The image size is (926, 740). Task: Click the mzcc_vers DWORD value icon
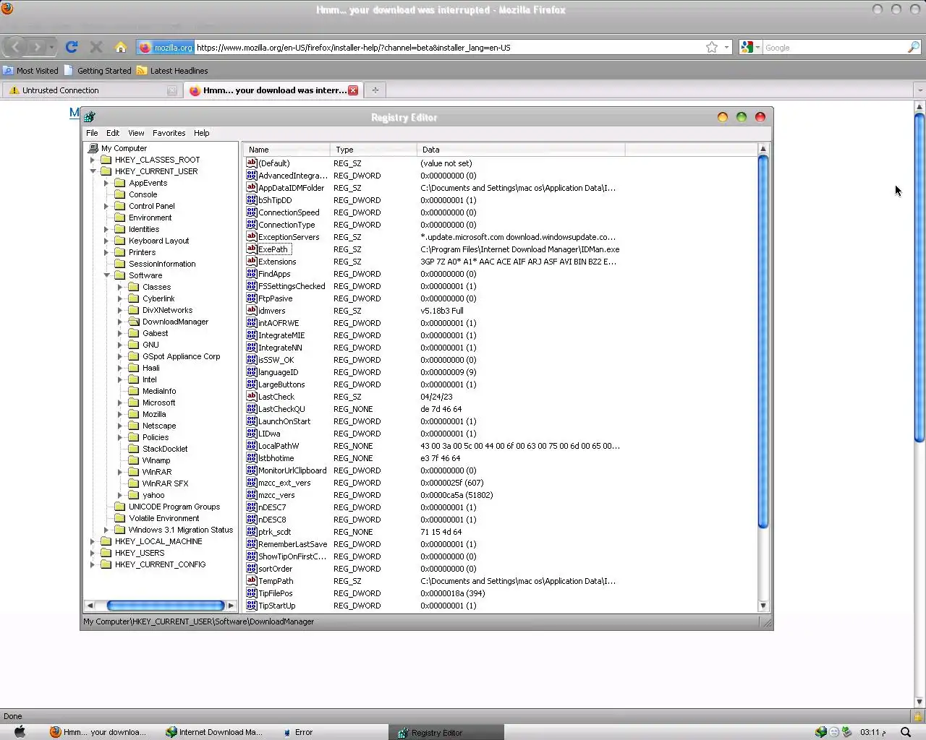coord(252,495)
